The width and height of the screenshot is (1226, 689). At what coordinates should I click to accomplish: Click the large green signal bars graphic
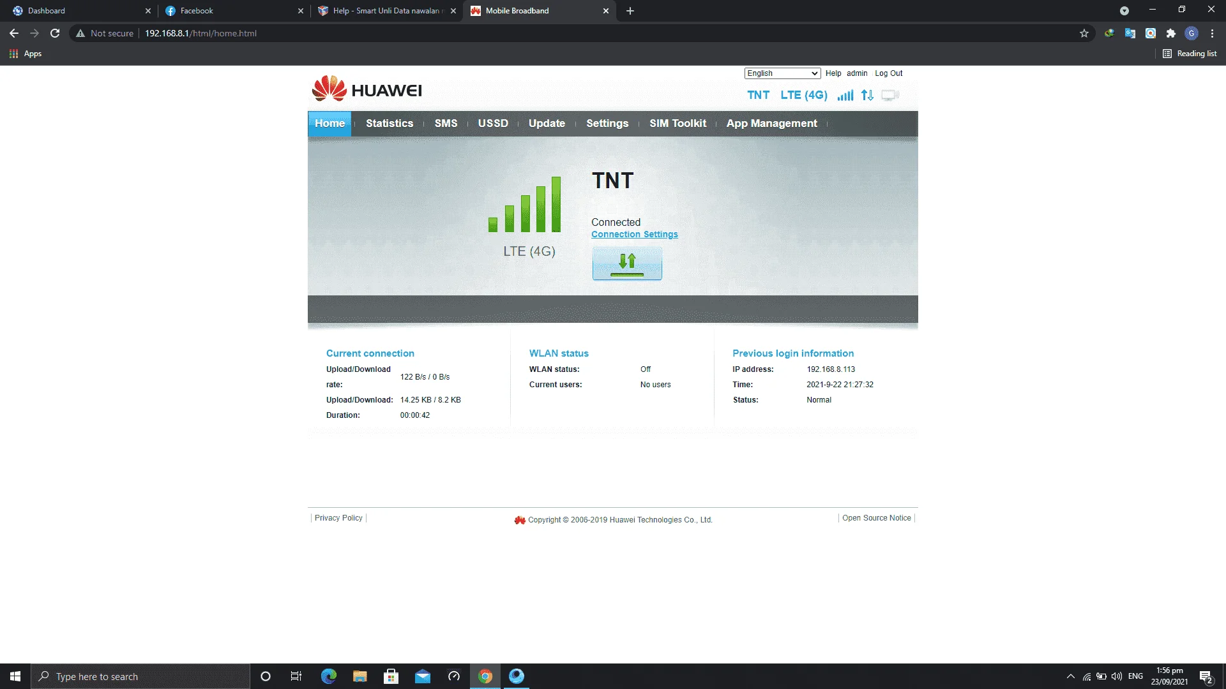coord(524,204)
